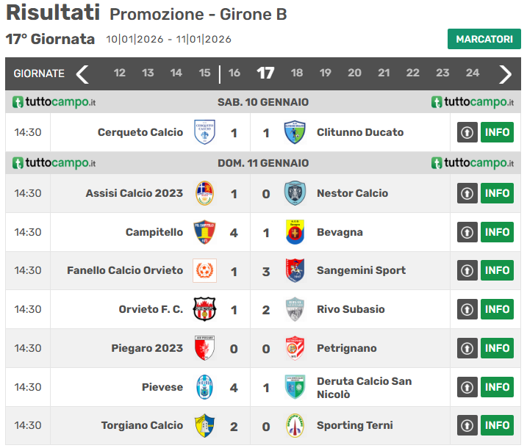Click the top-left tuttocampo.it logo
The image size is (527, 448).
[54, 102]
